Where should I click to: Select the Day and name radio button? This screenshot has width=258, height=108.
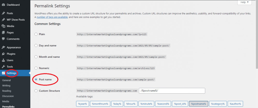36,46
